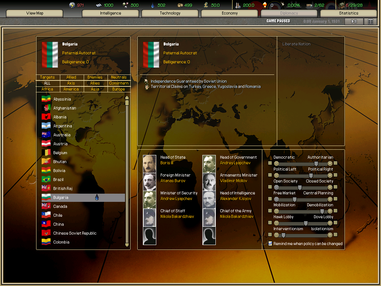Click Boris III Head of State portrait
The image size is (381, 286).
pyautogui.click(x=150, y=164)
